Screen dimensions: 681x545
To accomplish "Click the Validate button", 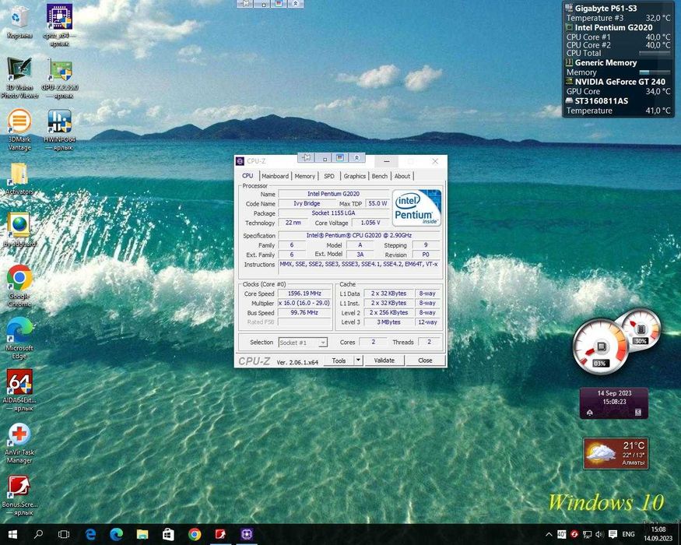I will [384, 360].
